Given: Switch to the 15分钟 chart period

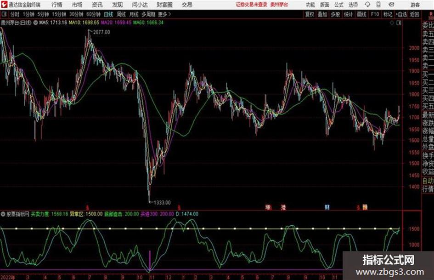Looking at the screenshot, I should (x=59, y=14).
